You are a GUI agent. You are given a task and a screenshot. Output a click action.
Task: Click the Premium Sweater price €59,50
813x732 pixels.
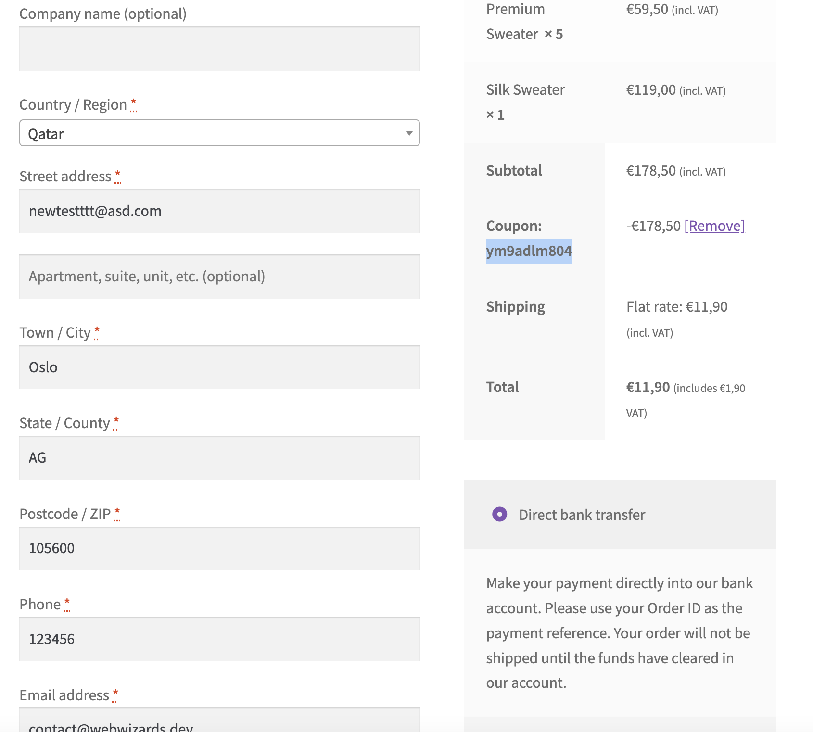tap(647, 9)
